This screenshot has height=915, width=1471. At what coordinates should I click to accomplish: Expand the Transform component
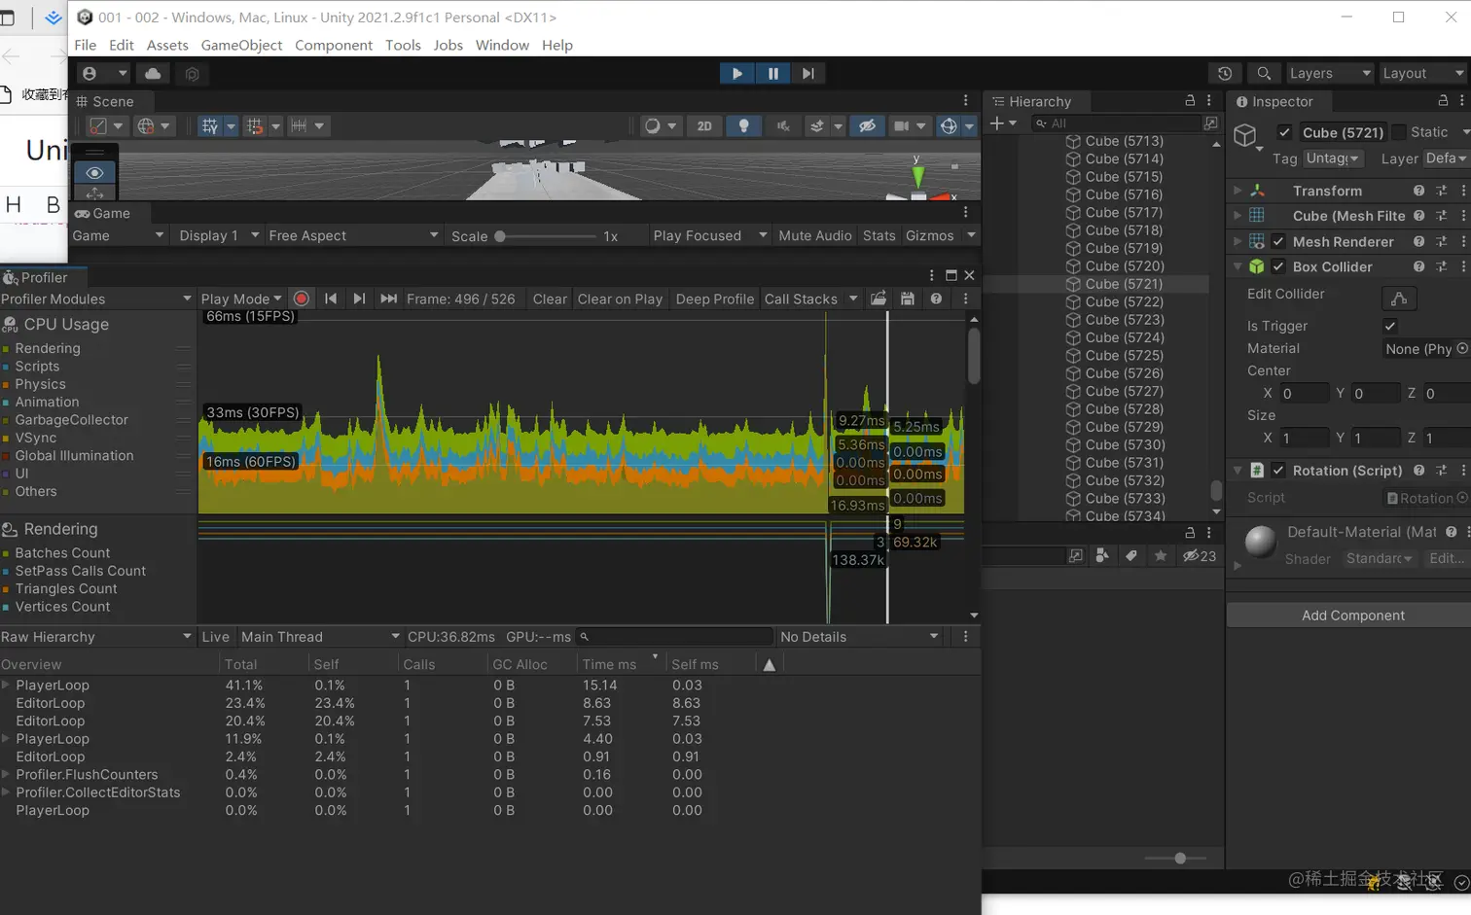point(1238,191)
